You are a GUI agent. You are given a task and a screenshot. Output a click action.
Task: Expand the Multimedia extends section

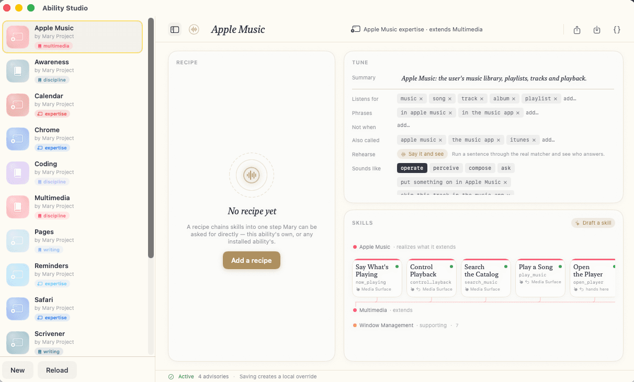tap(383, 310)
